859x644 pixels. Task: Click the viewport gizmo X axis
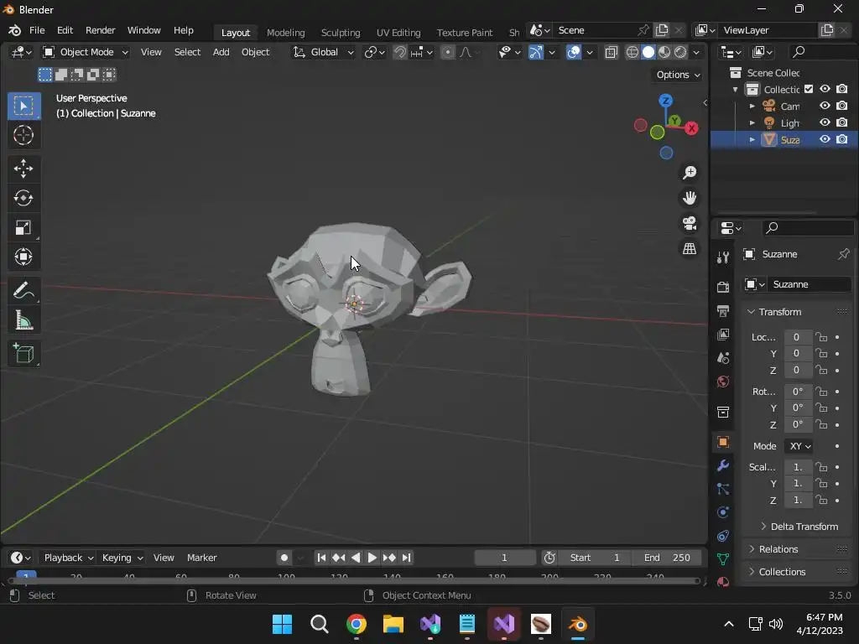[x=691, y=128]
